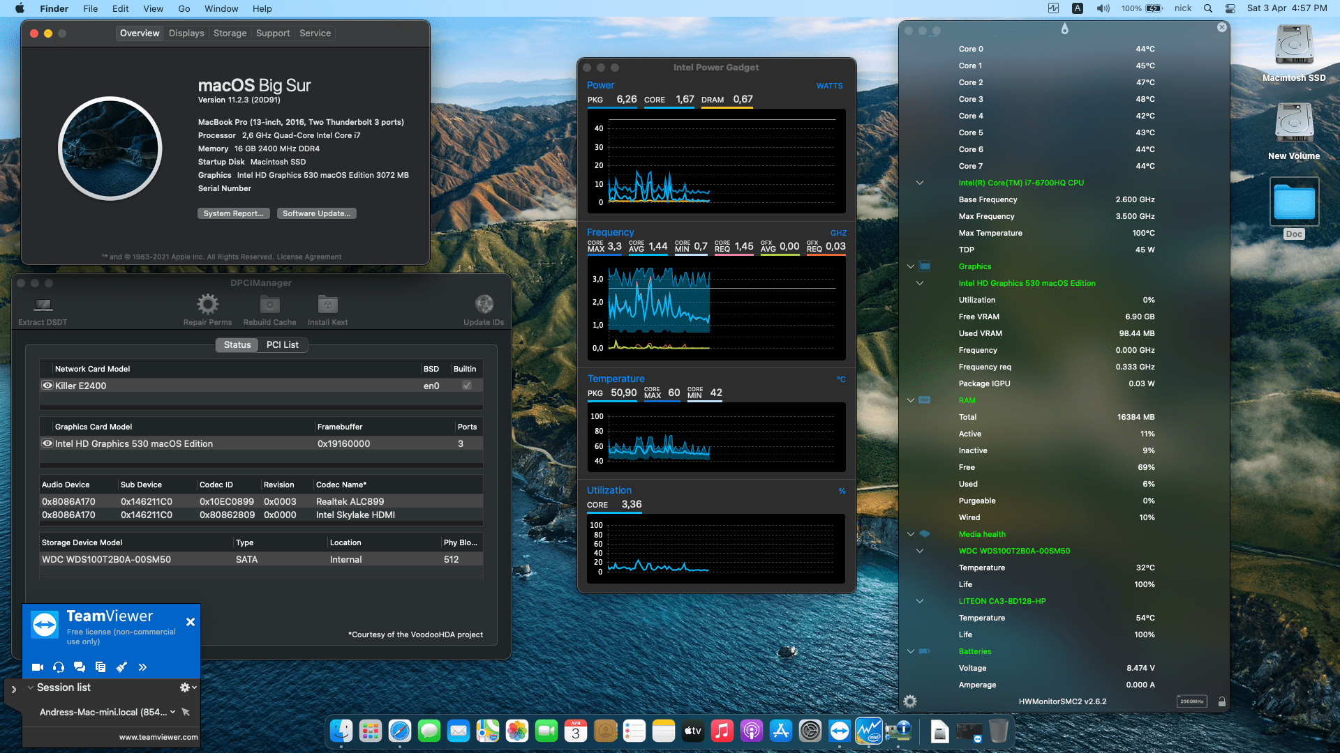Image resolution: width=1340 pixels, height=753 pixels.
Task: Open DPCIManager card icon in Dock
Action: 898,731
